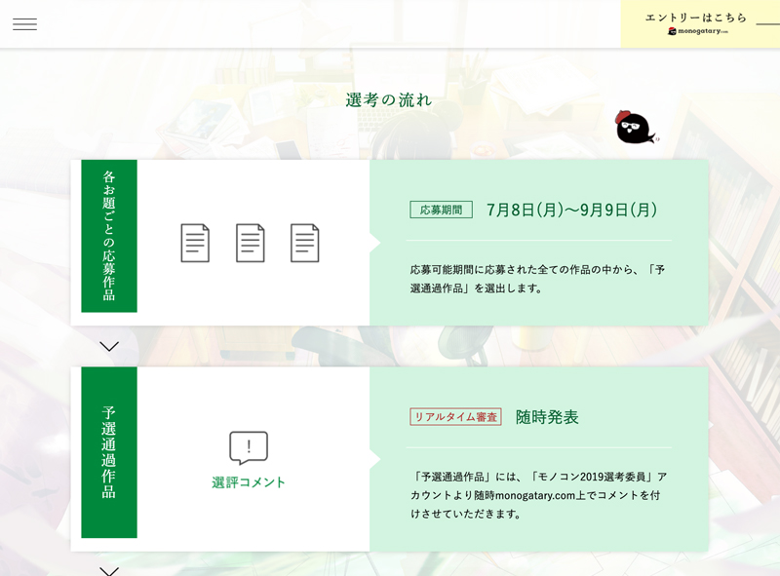This screenshot has width=780, height=576.
Task: Click the application period description paragraph
Action: (537, 279)
